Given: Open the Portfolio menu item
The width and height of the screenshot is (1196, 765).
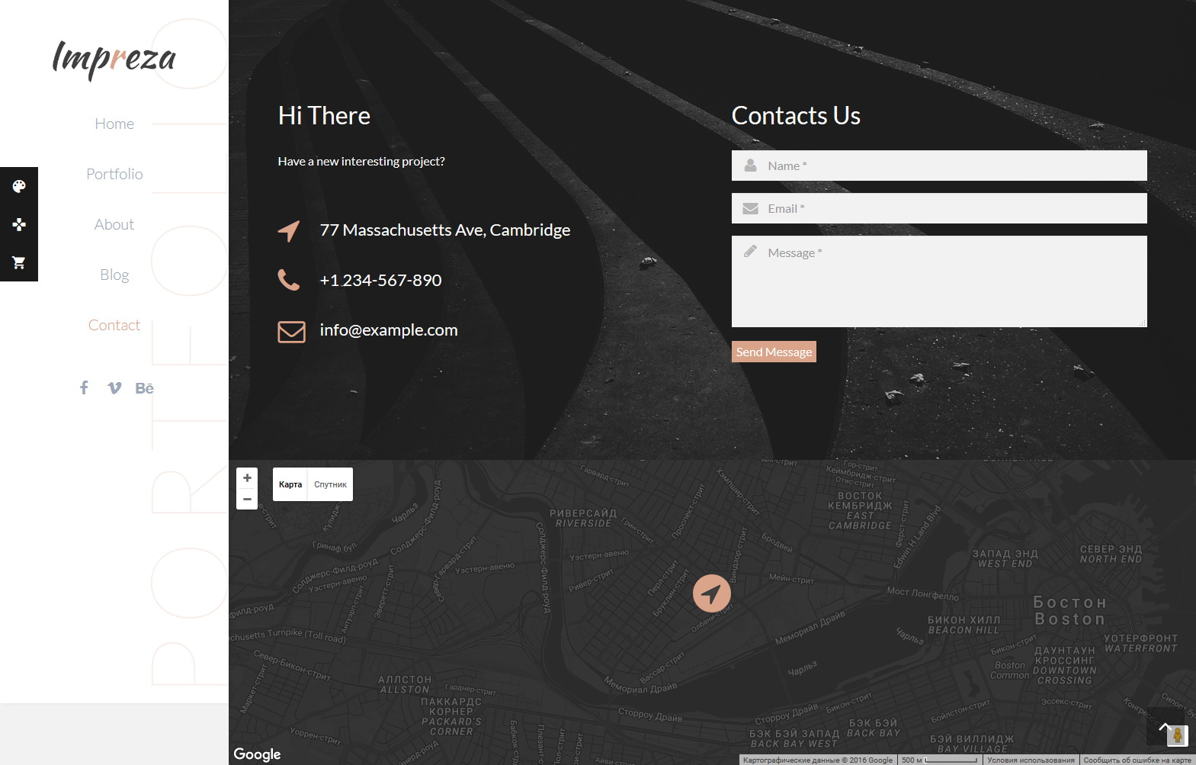Looking at the screenshot, I should coord(114,174).
